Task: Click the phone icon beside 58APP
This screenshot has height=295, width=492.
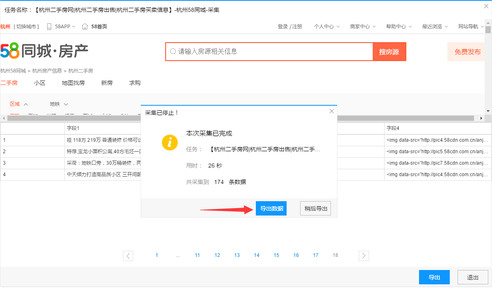Action: tap(49, 27)
